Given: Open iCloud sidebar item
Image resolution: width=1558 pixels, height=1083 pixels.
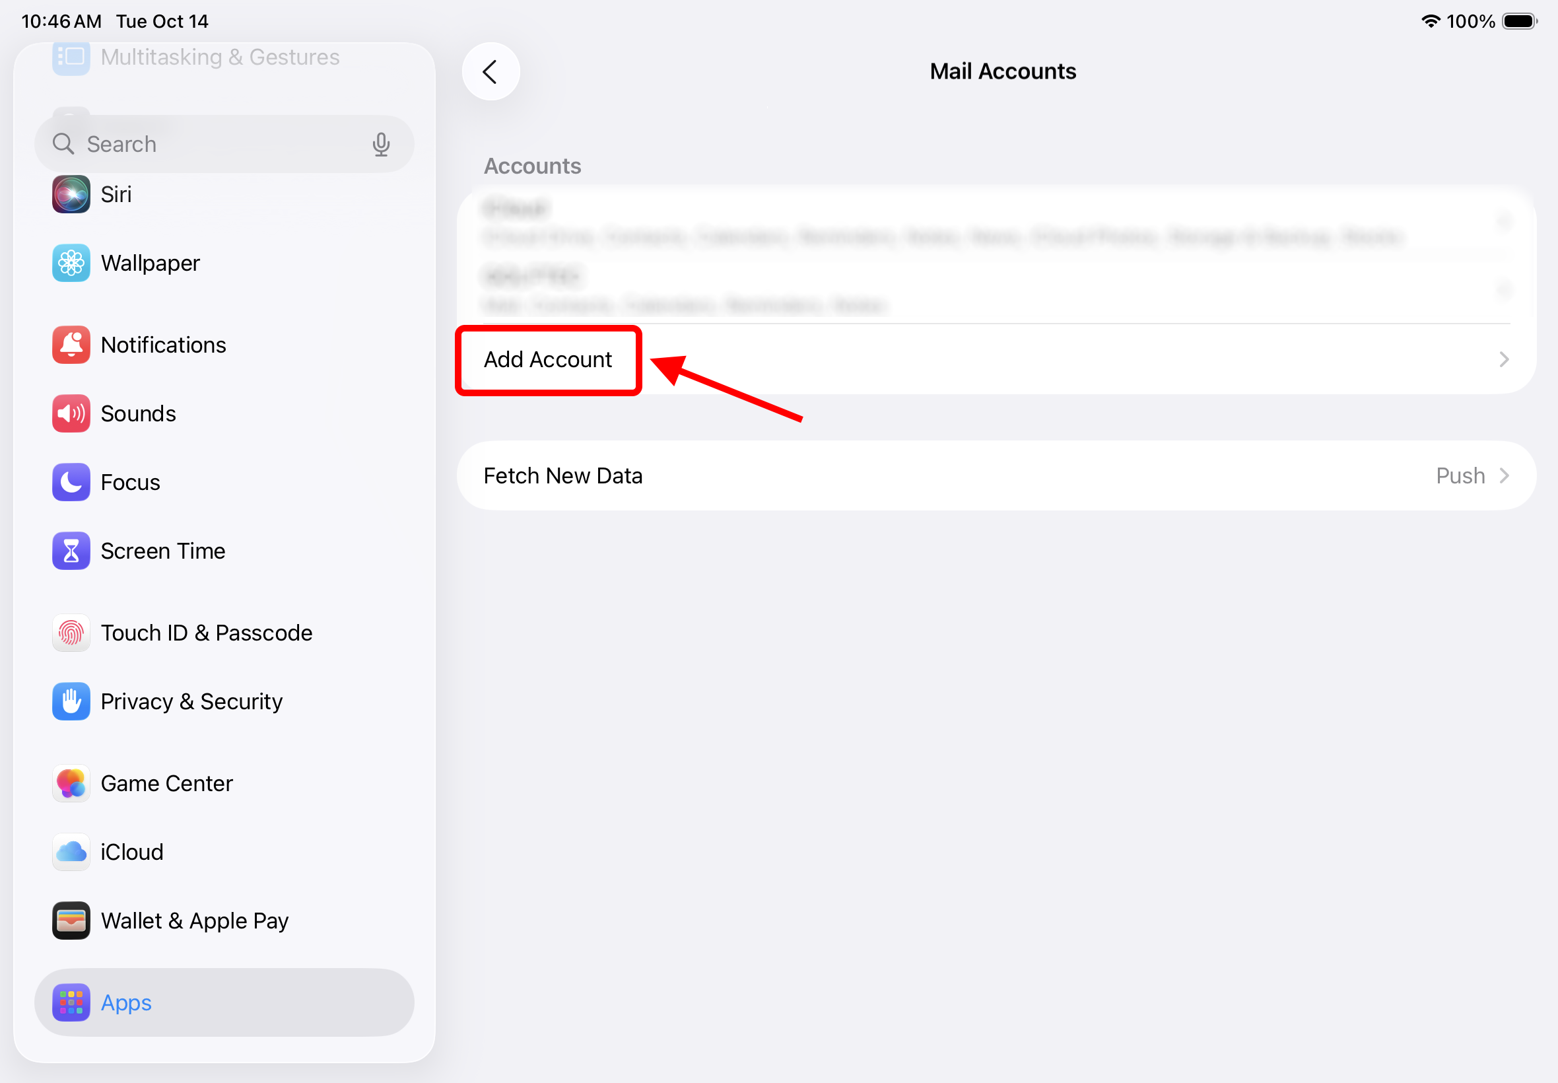Looking at the screenshot, I should click(x=131, y=852).
